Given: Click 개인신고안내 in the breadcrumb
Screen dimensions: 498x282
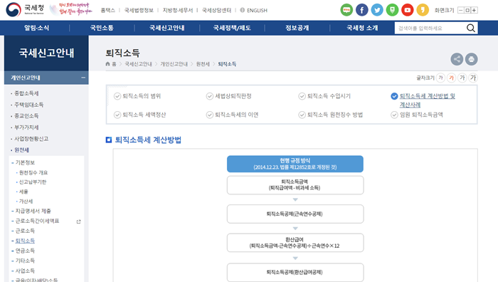Looking at the screenshot, I should [x=174, y=64].
